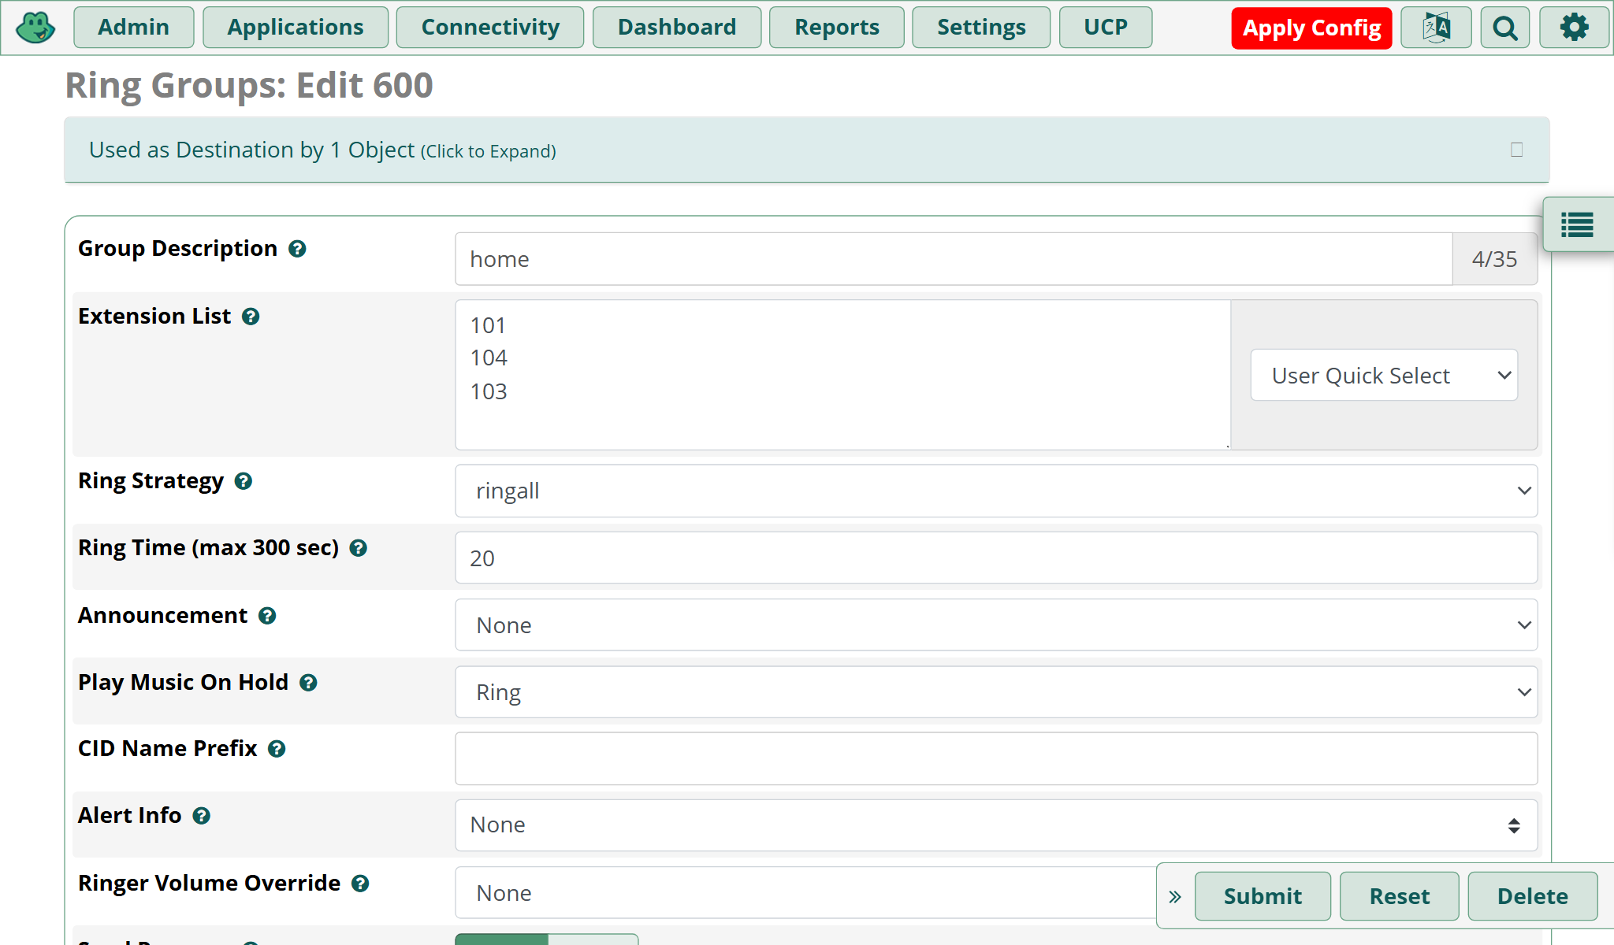Submit the ring group form
Screen dimensions: 1614x945
(x=1263, y=896)
